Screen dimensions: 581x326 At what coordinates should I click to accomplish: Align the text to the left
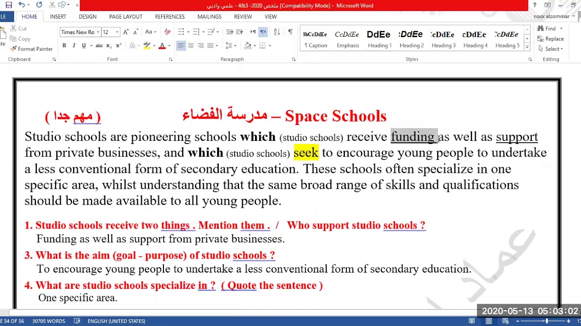(181, 46)
